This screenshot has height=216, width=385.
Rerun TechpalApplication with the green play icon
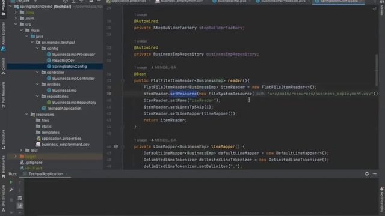click(x=11, y=182)
